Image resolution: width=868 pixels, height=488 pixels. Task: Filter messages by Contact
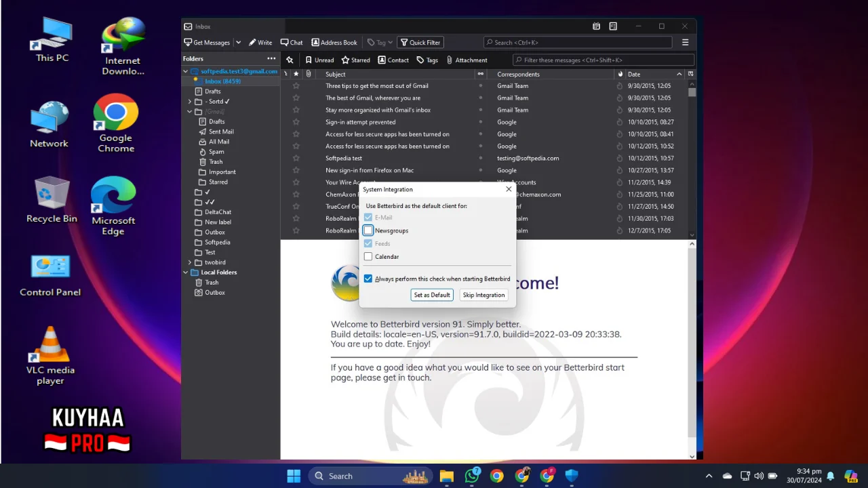click(393, 60)
